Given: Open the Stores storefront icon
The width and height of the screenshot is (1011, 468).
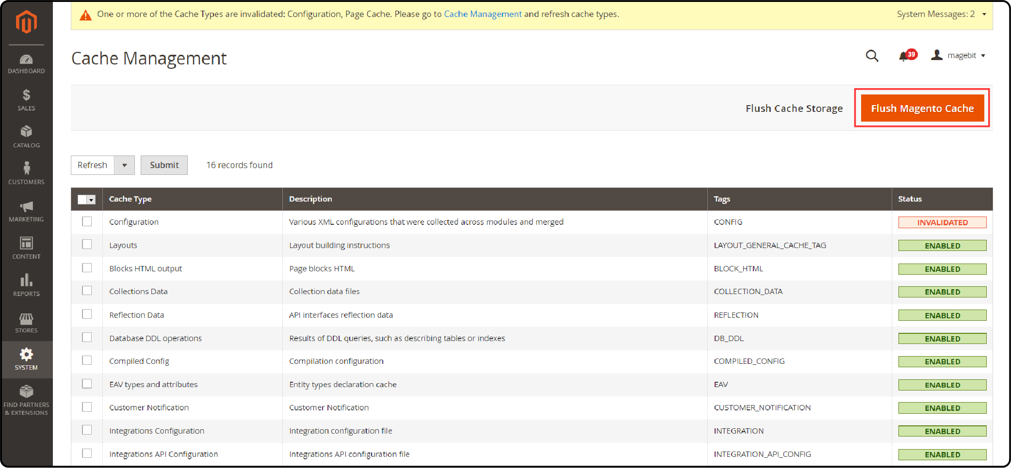Looking at the screenshot, I should [x=26, y=318].
